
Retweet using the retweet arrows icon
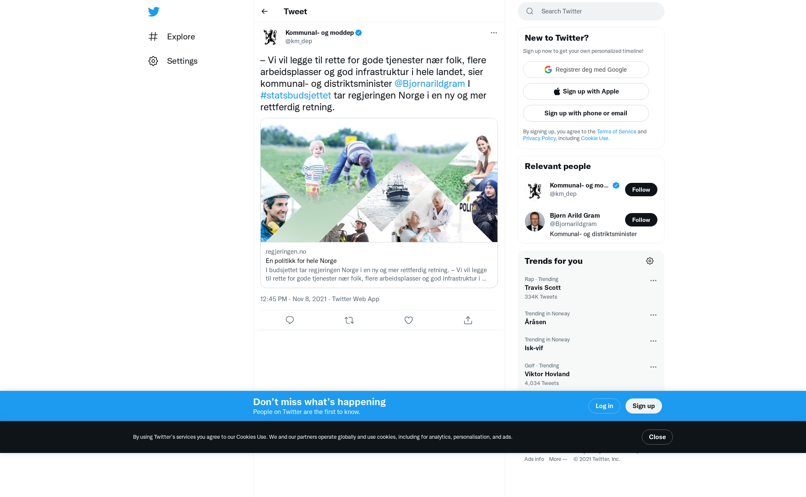click(x=349, y=320)
